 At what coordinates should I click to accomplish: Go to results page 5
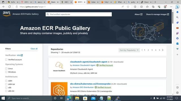pos(160,50)
